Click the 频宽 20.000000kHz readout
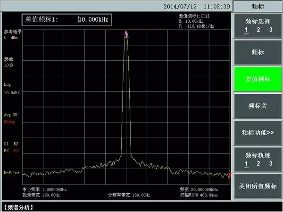Image resolution: width=283 pixels, height=212 pixels. tap(199, 189)
